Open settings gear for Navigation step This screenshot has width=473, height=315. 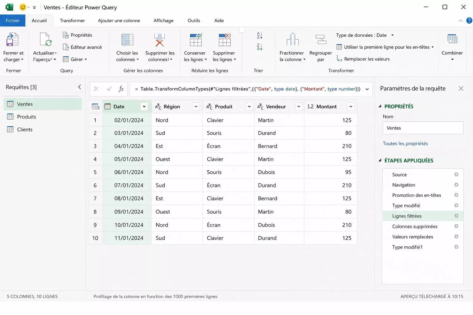coord(456,185)
